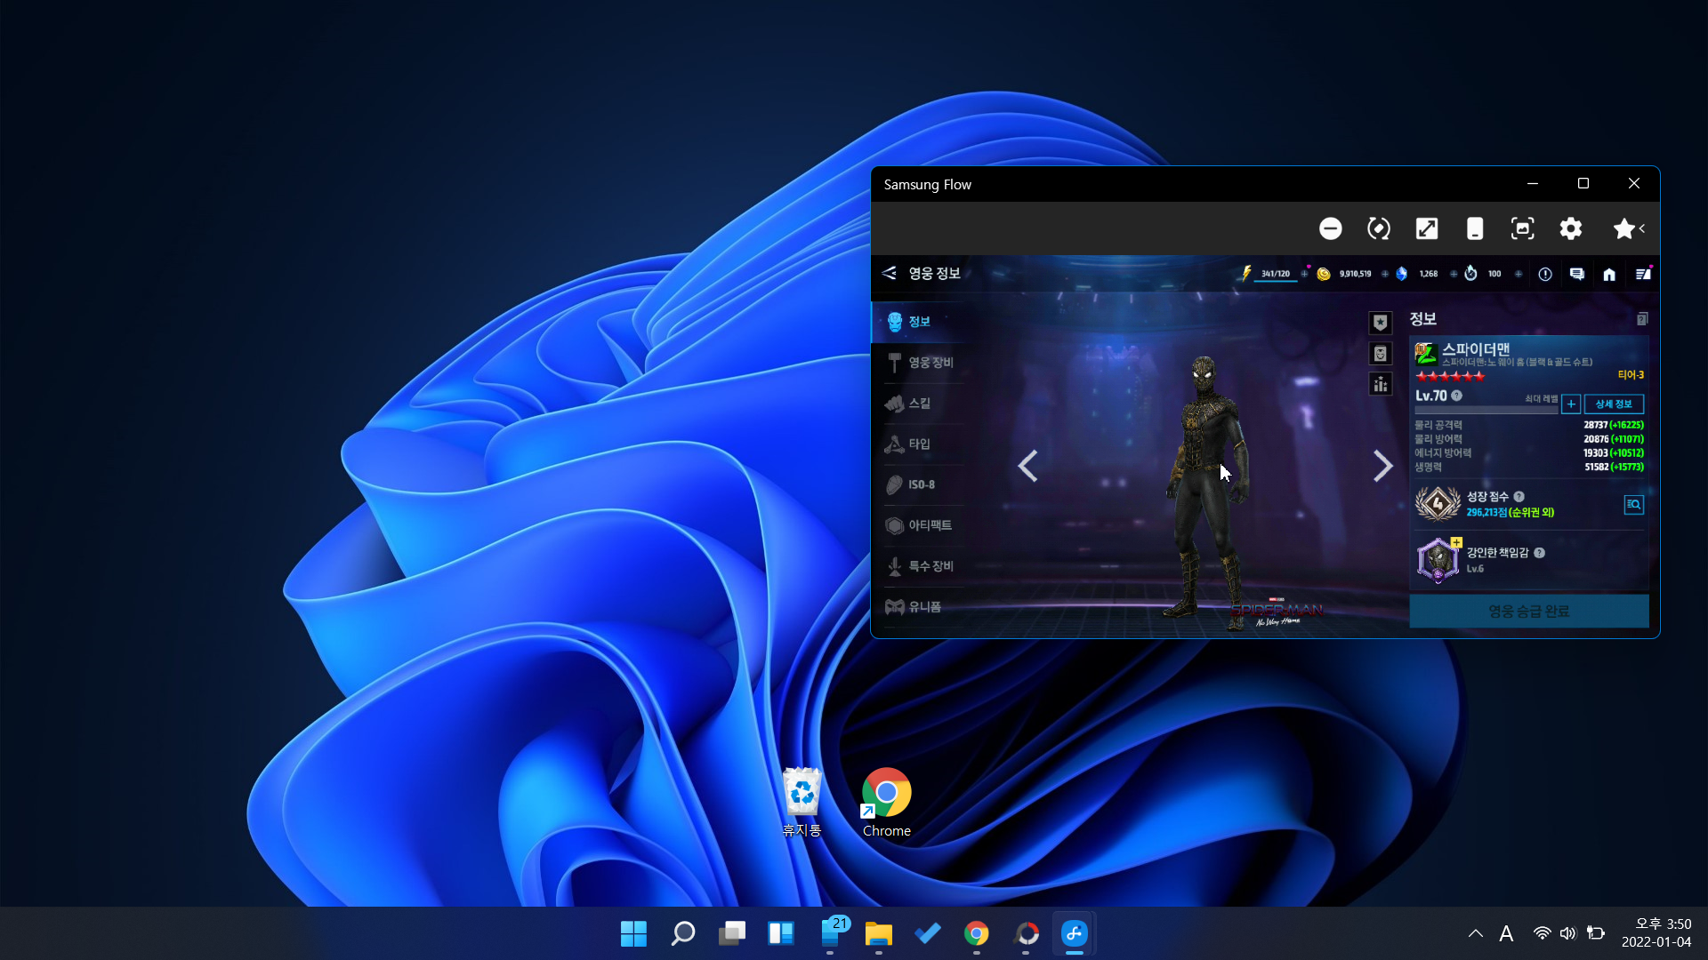Click the 성장 점수 rank 4 emblem
Image resolution: width=1708 pixels, height=960 pixels.
[1438, 504]
